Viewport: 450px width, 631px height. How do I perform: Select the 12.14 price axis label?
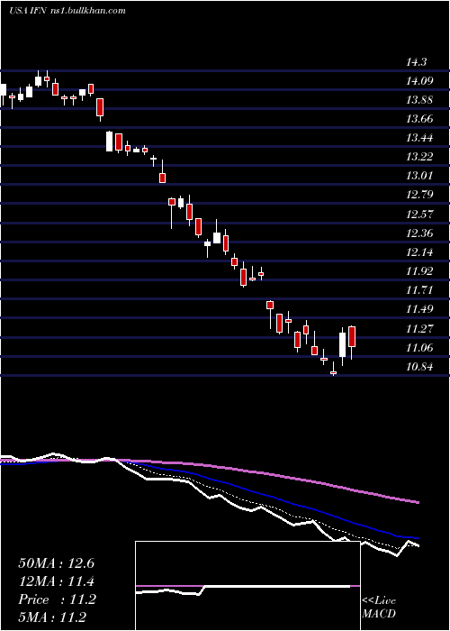(x=419, y=251)
